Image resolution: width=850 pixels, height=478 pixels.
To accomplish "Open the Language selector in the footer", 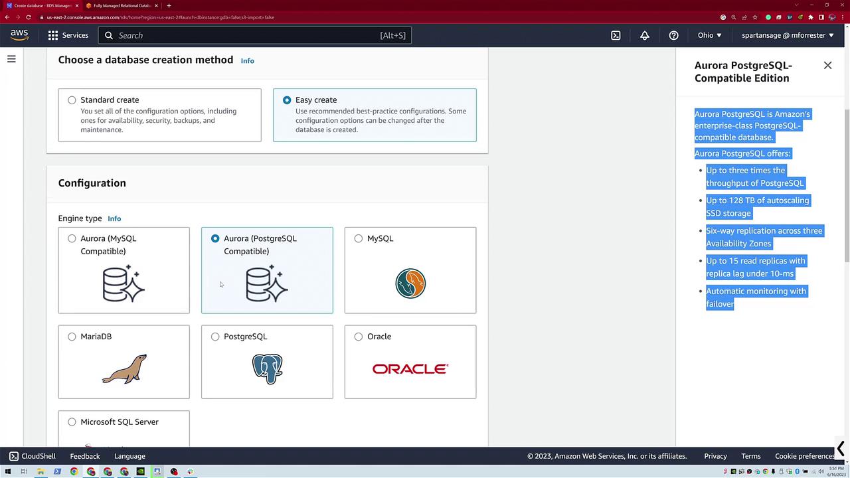I will (129, 456).
